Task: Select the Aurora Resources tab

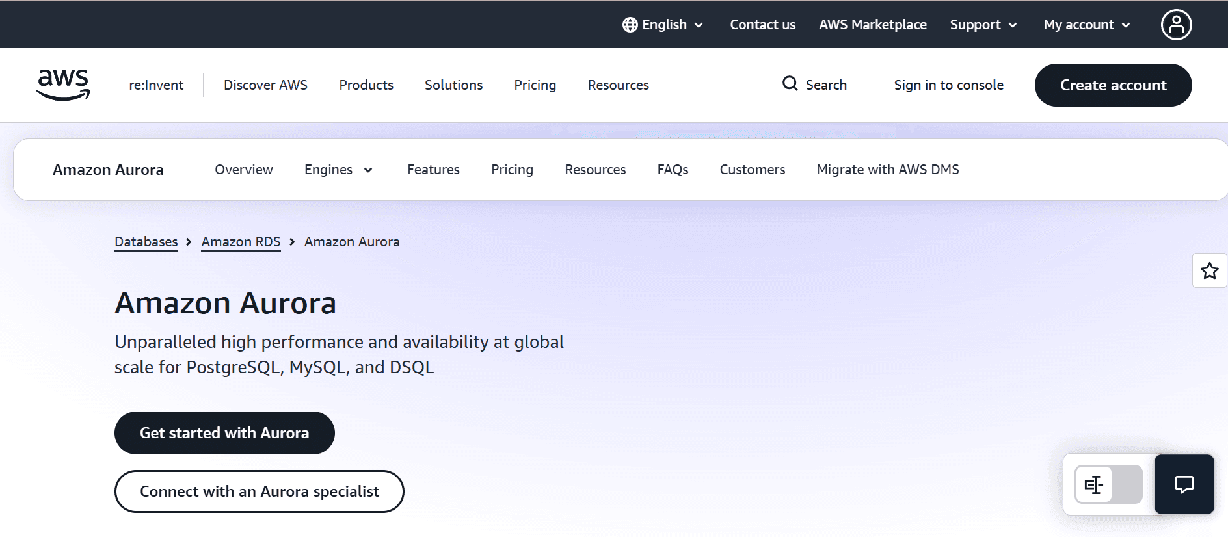Action: [595, 170]
